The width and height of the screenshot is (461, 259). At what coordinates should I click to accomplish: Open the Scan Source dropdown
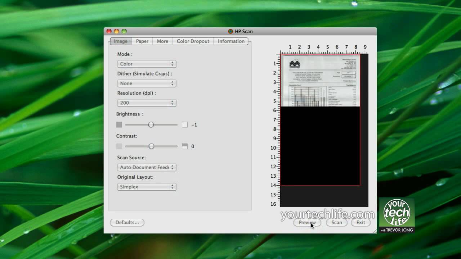(x=147, y=167)
